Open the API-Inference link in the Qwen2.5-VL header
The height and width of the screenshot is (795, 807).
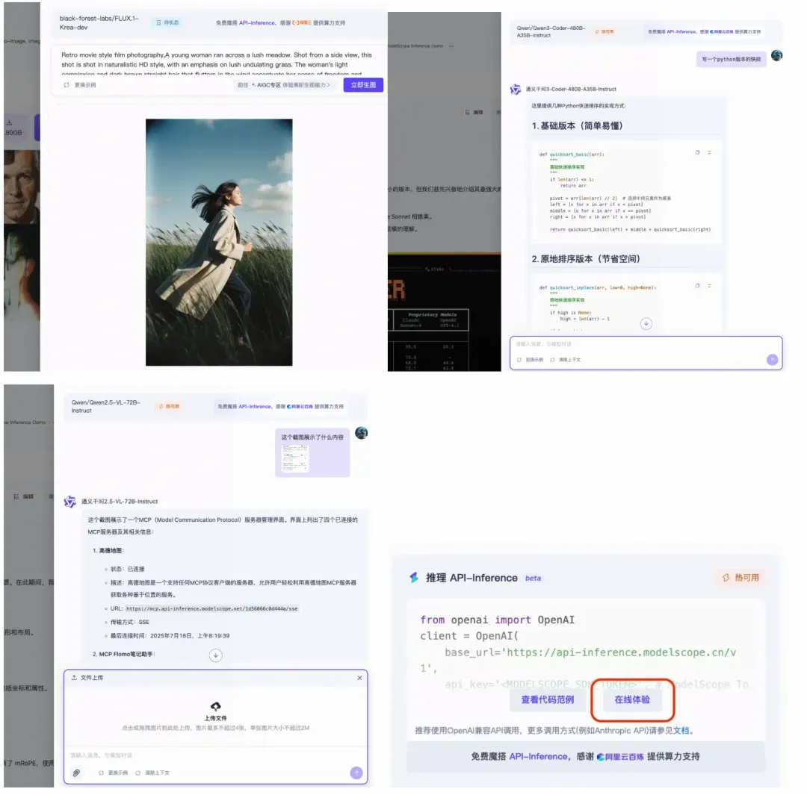tap(255, 406)
